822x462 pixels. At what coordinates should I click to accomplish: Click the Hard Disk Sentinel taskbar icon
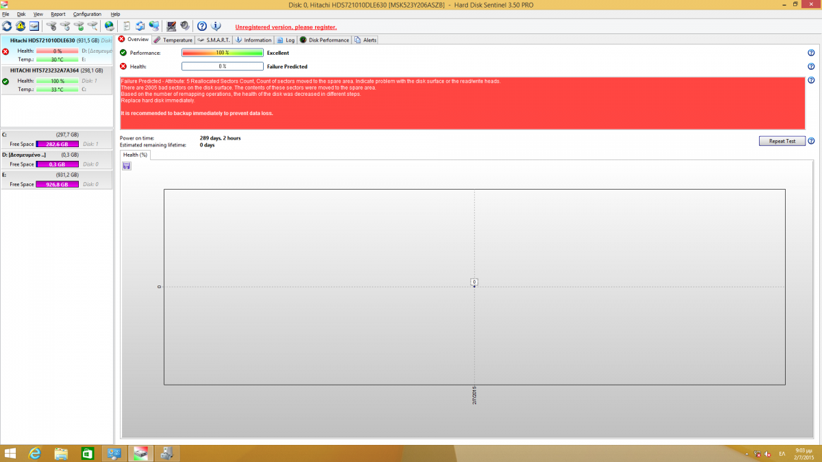click(140, 453)
